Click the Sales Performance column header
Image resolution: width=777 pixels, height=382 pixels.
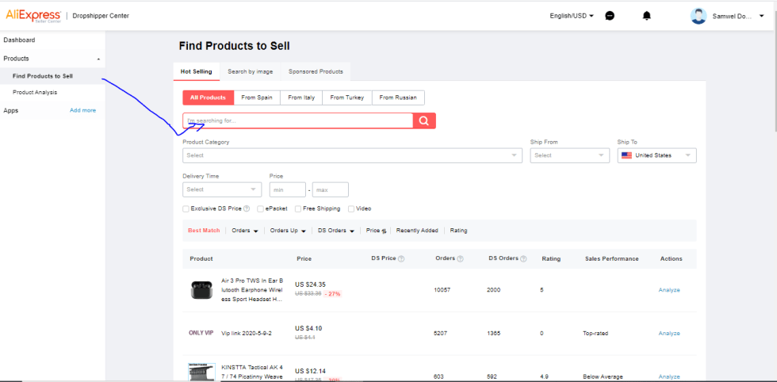(611, 259)
